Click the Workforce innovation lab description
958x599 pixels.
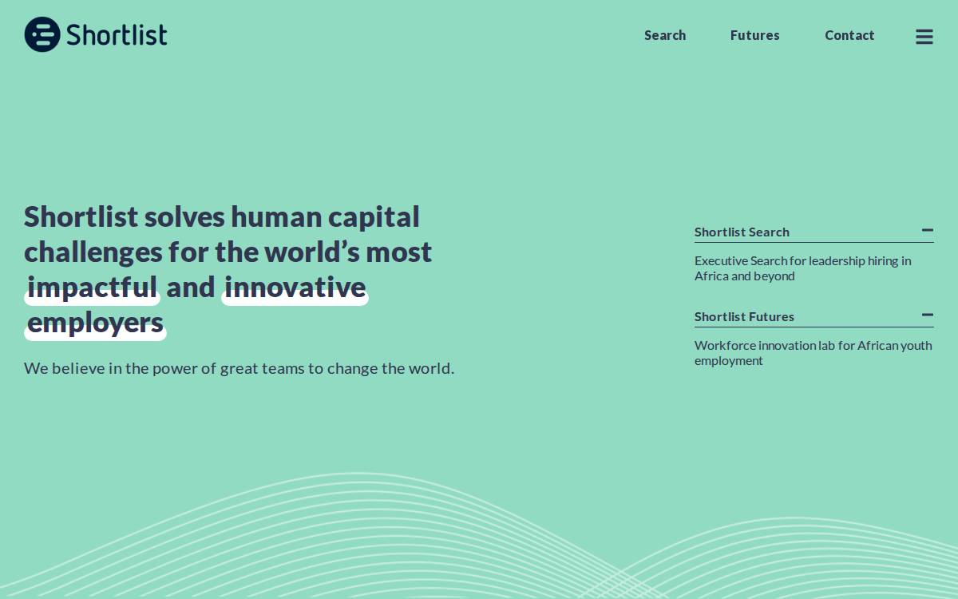[813, 353]
